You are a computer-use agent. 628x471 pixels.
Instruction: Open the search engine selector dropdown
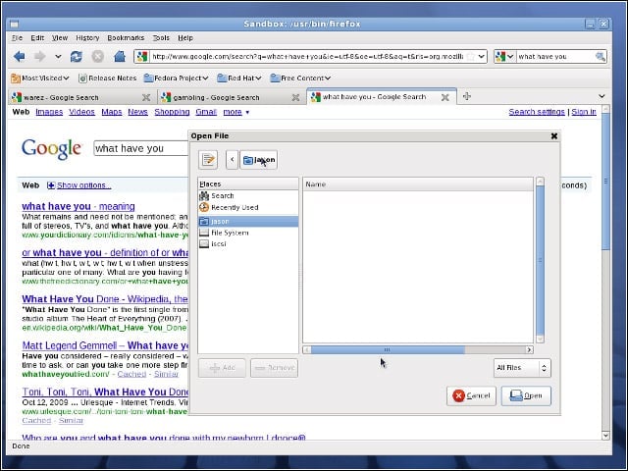504,57
